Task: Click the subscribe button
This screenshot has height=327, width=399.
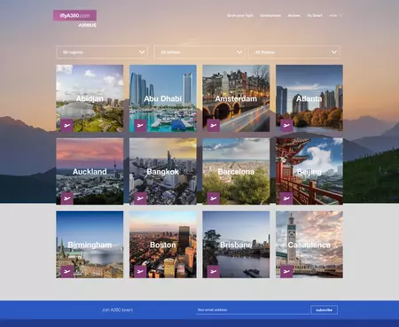Action: pos(324,310)
